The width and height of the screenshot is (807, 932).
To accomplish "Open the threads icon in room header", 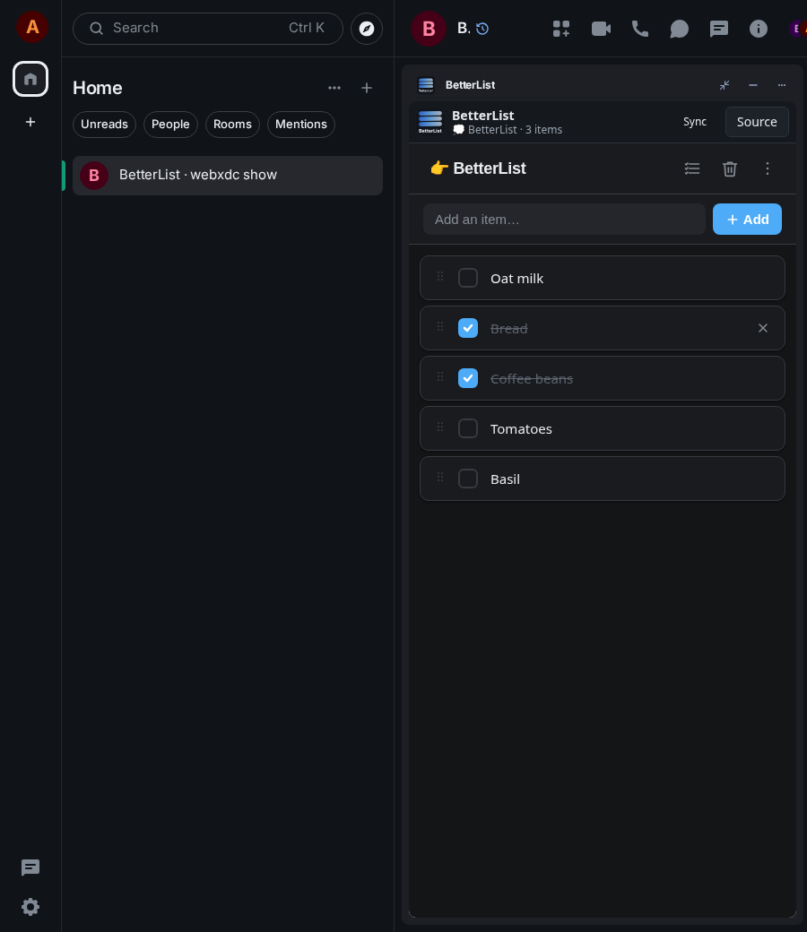I will pos(719,29).
